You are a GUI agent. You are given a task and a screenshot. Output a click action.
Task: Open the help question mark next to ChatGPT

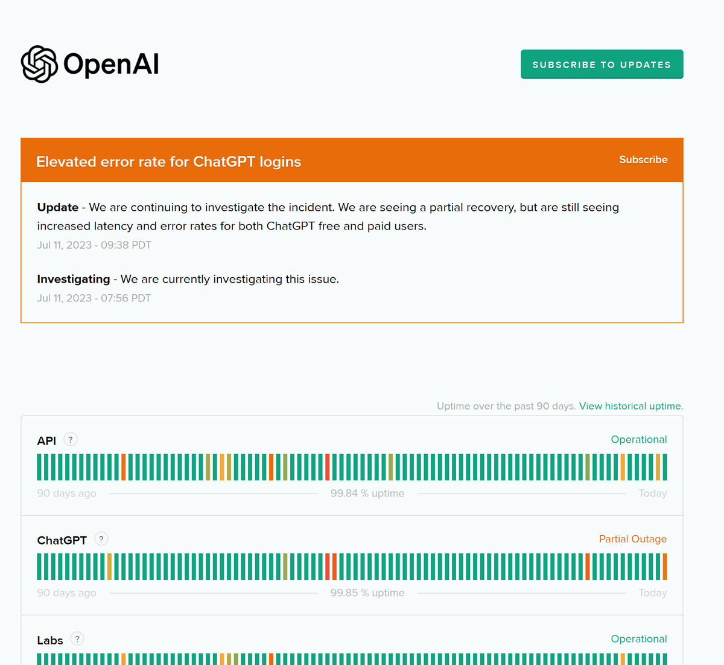point(101,539)
